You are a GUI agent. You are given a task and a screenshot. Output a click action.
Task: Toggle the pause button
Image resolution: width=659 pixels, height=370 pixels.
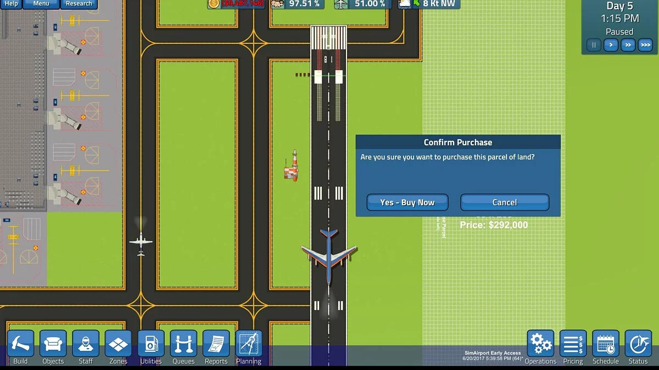point(593,45)
